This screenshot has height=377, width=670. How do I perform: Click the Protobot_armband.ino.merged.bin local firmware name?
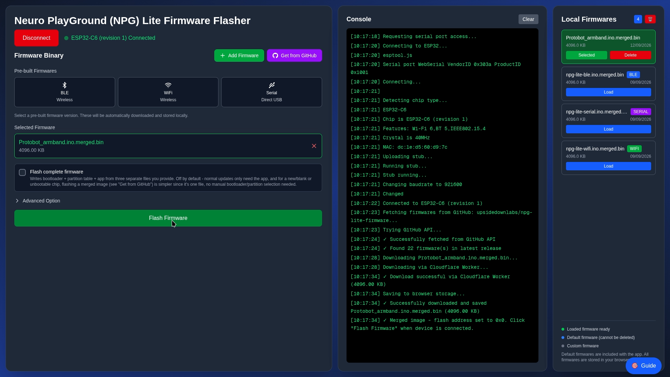pyautogui.click(x=603, y=38)
